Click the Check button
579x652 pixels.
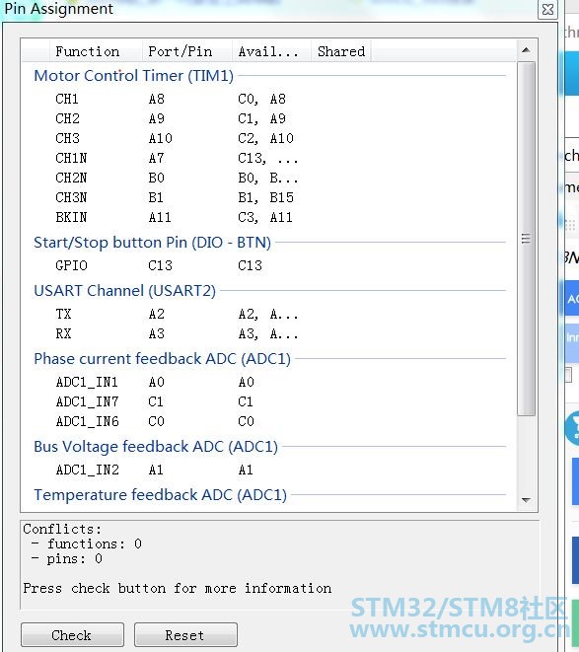[72, 635]
